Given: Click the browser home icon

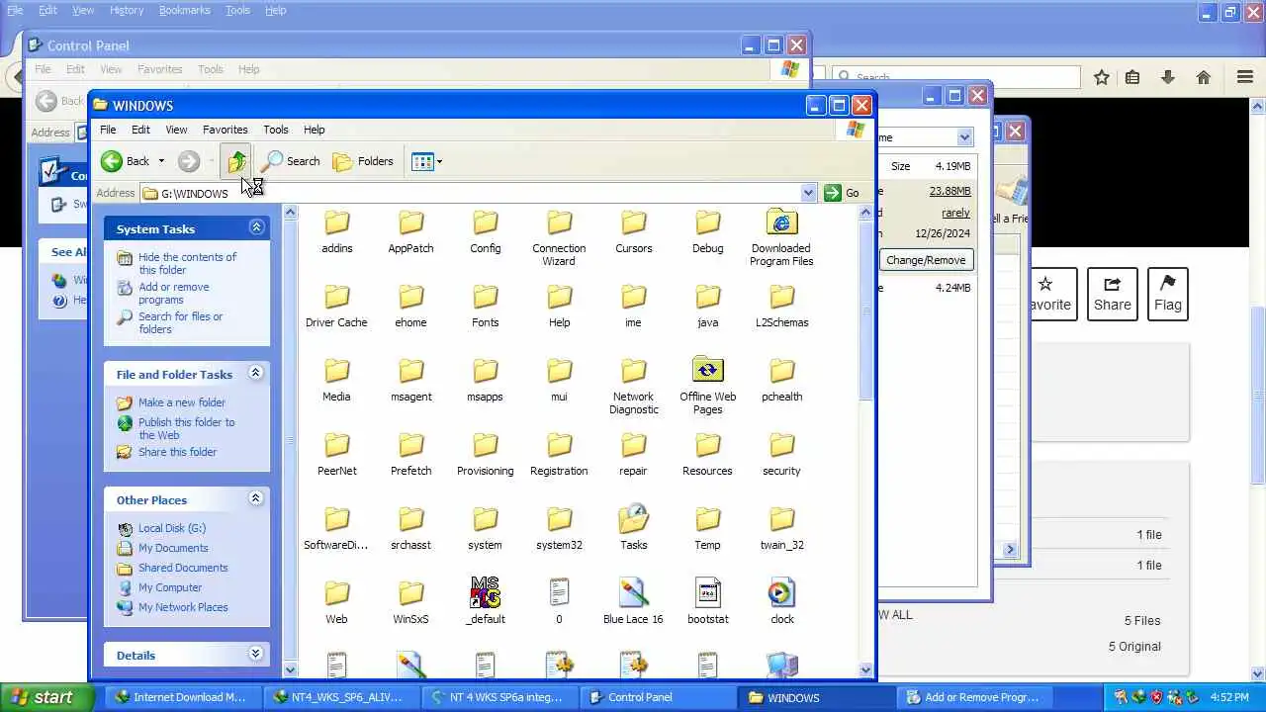Looking at the screenshot, I should click(1204, 77).
